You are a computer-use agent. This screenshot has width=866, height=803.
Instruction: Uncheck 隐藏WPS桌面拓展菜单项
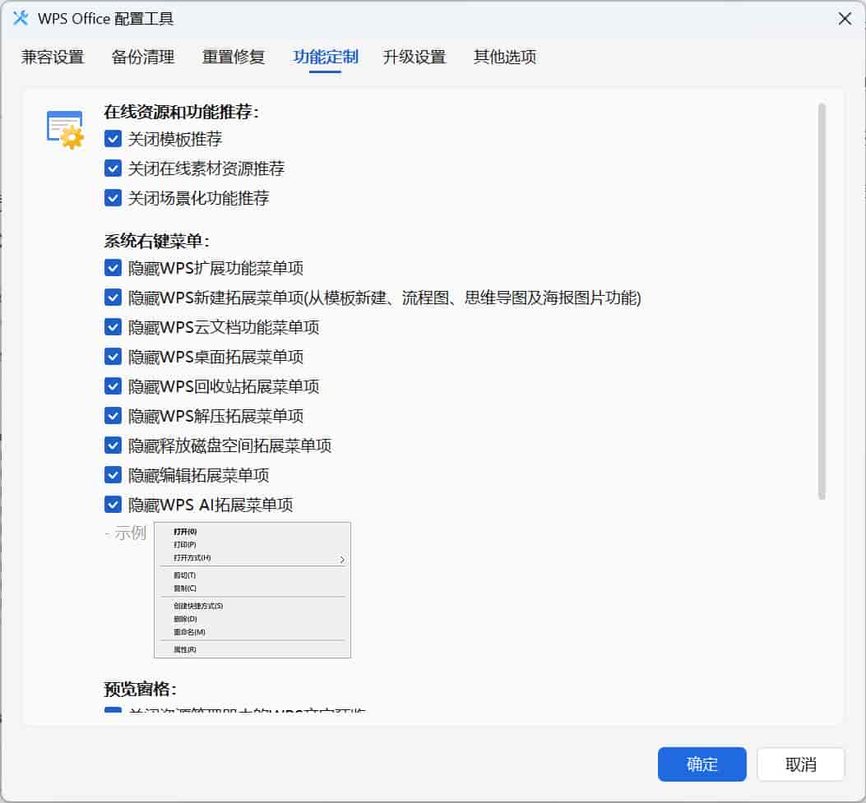[113, 357]
